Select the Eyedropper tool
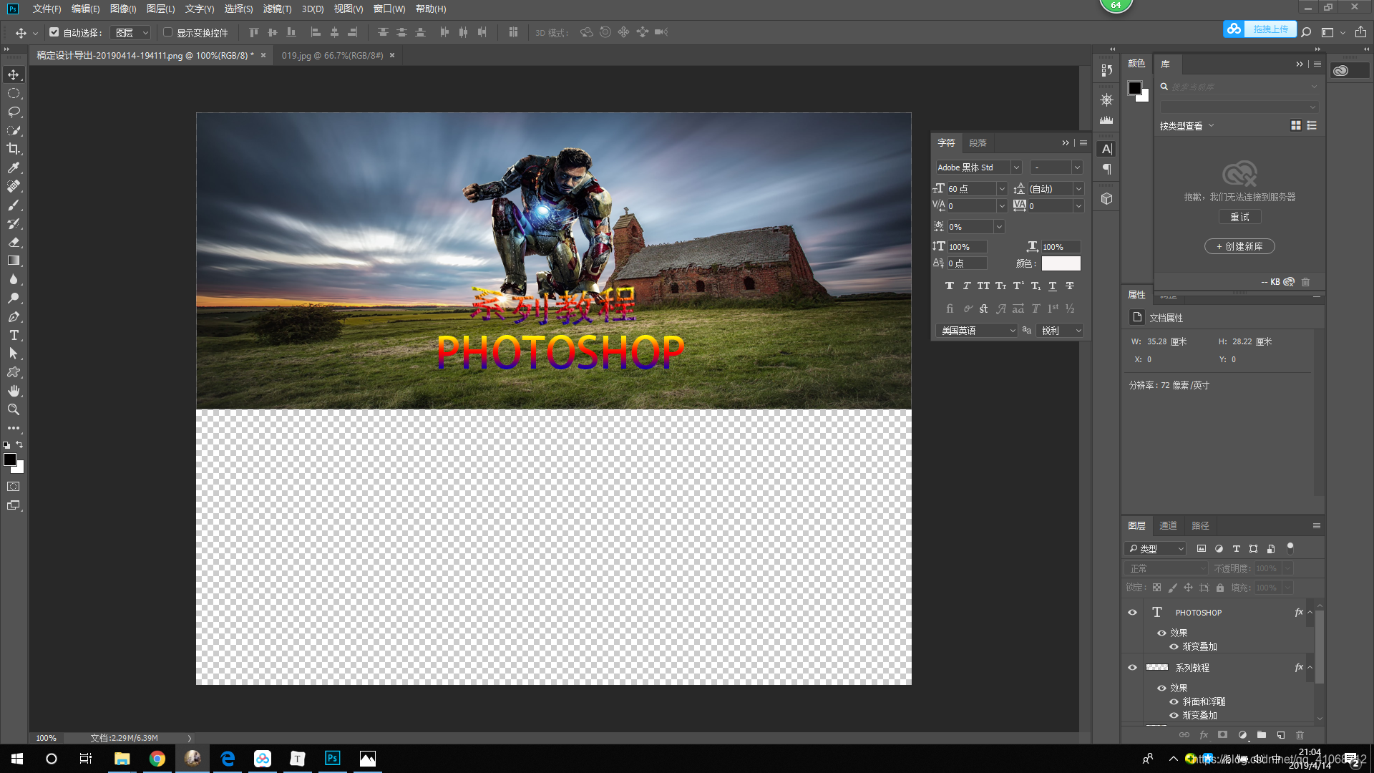This screenshot has width=1374, height=773. coord(14,167)
